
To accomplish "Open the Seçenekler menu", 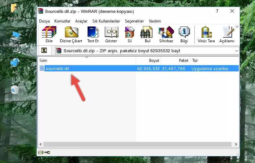I will 134,21.
